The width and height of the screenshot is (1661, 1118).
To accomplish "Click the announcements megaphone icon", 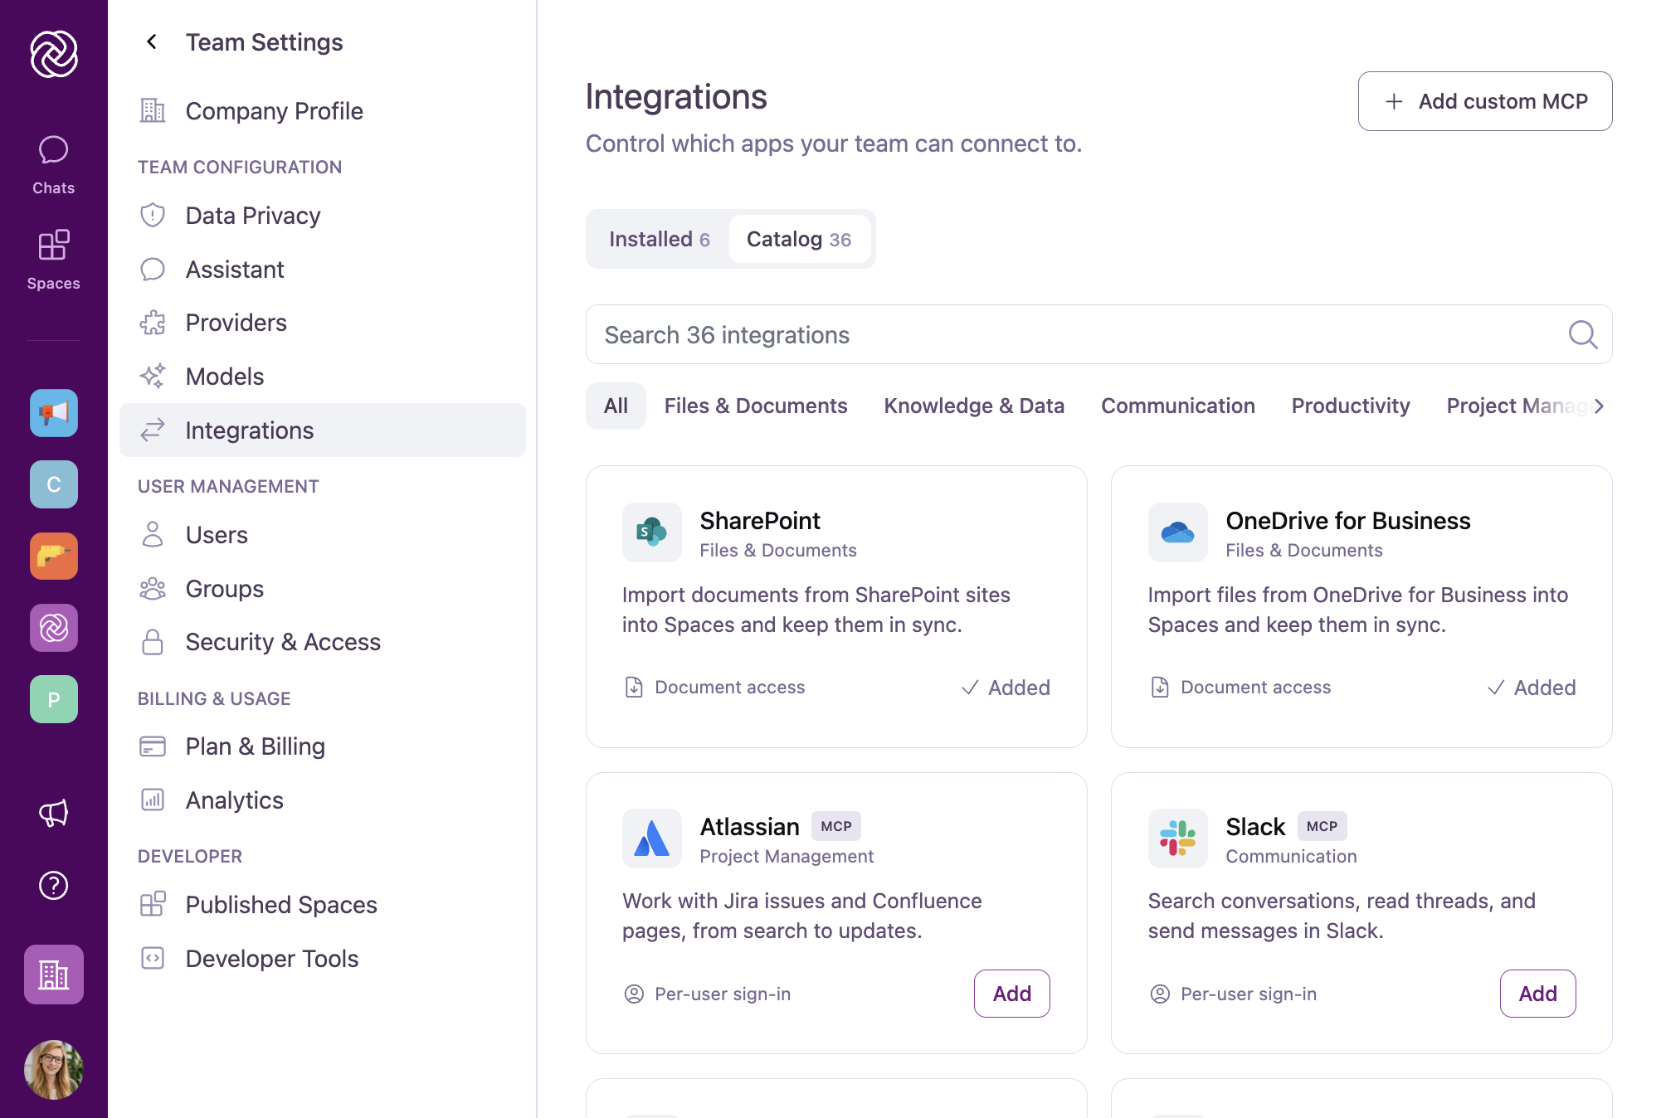I will coord(54,814).
